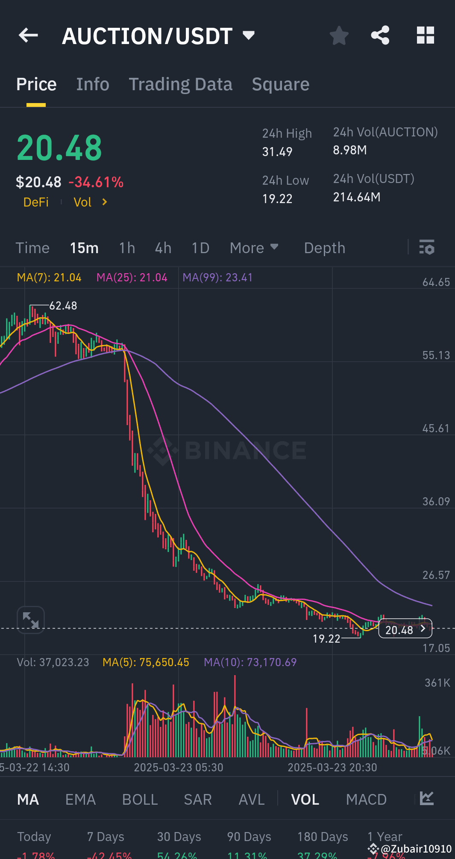Open the Vol tag chevron
Screen dimensions: 455x859
tap(104, 202)
